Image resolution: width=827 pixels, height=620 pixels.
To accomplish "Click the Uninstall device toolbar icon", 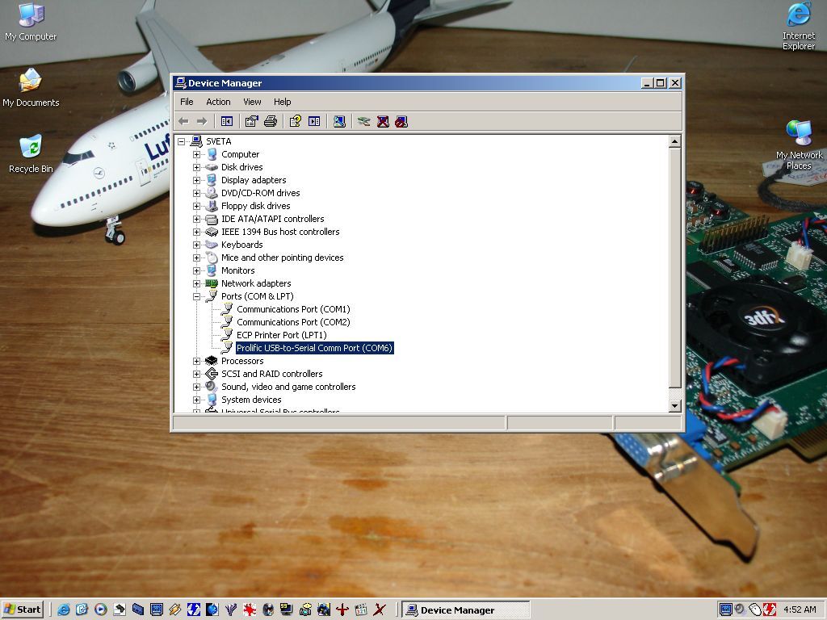I will tap(383, 122).
